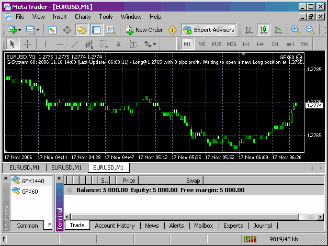This screenshot has height=246, width=328.
Task: Zoom in on the chart
Action: click(x=296, y=30)
